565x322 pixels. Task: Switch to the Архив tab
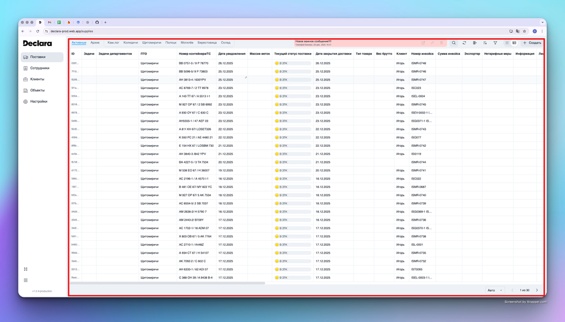[95, 43]
